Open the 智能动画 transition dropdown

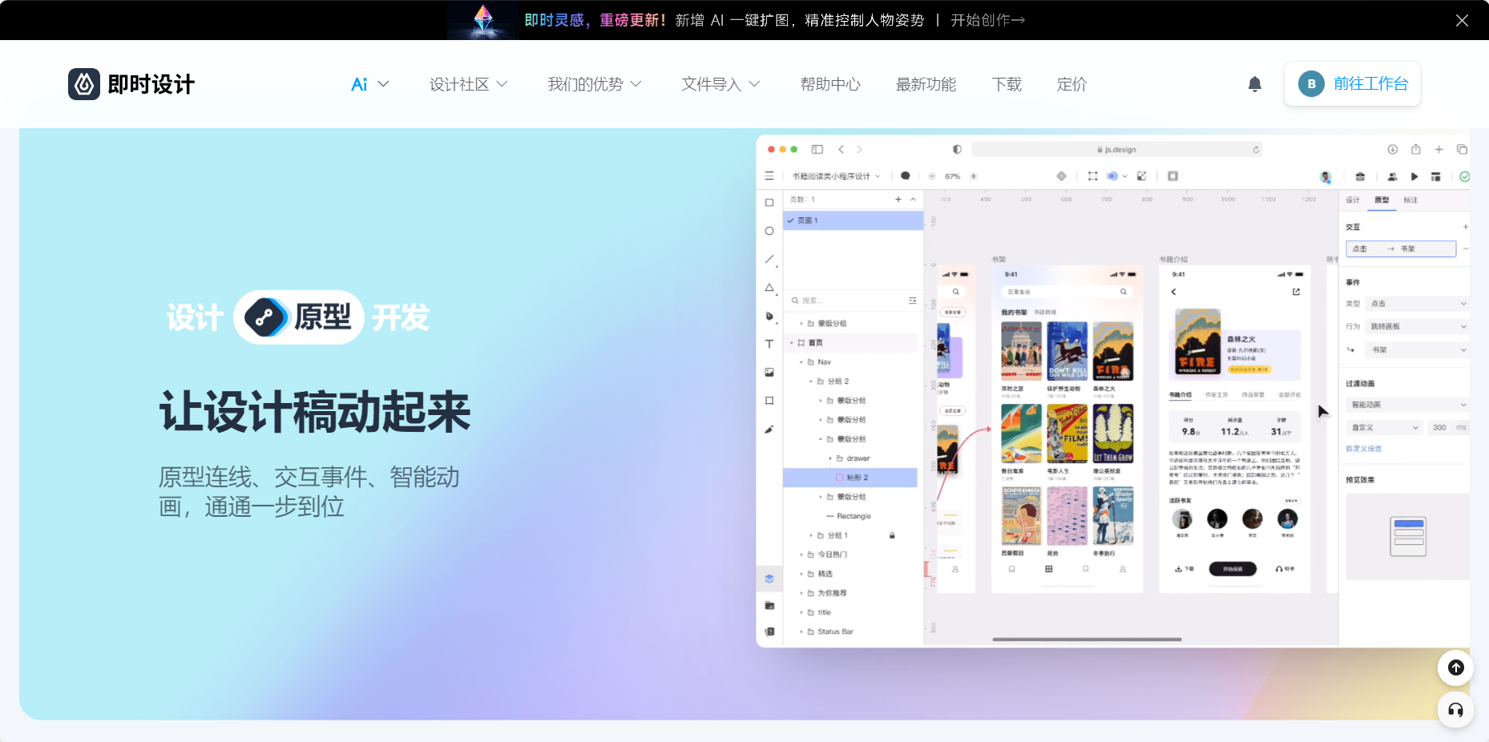click(1407, 405)
